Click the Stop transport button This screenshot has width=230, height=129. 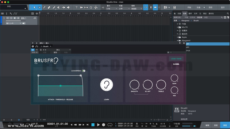point(93,125)
